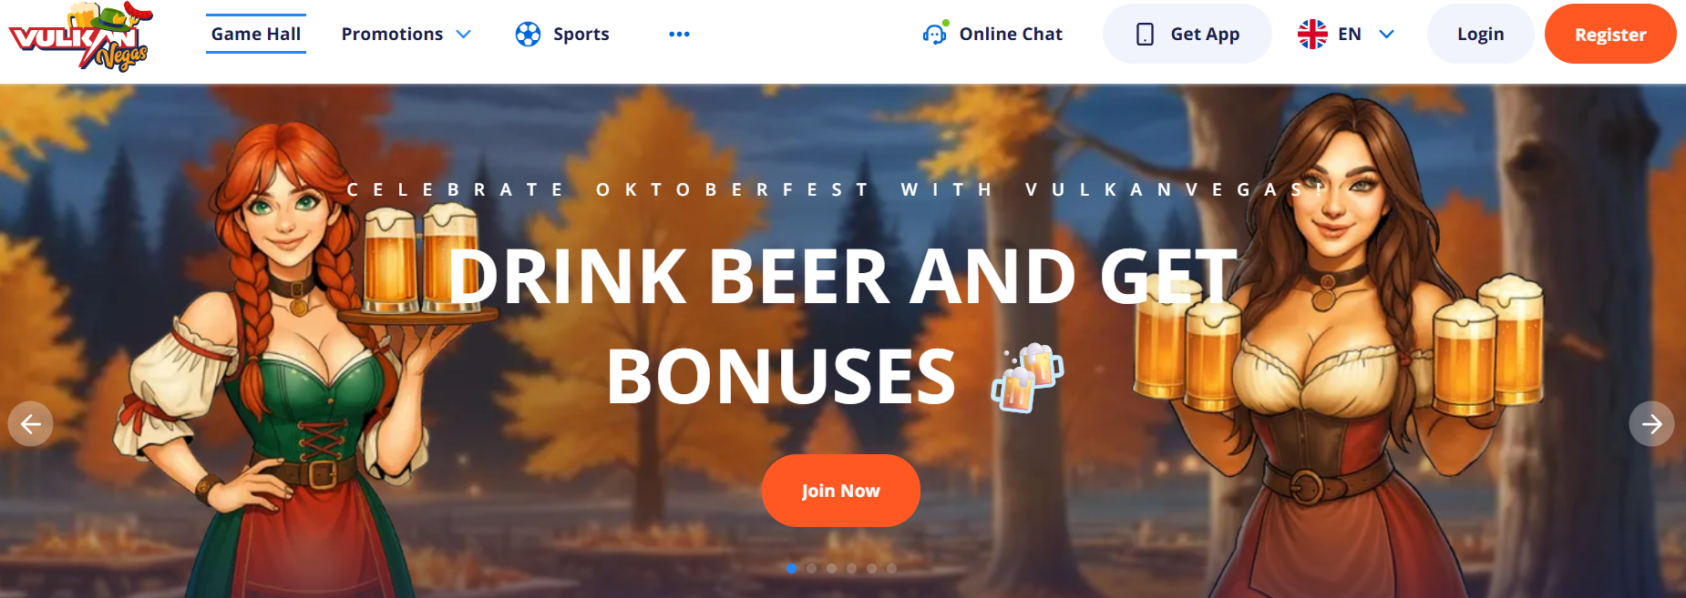1686x598 pixels.
Task: Click the UK flag language icon
Action: [x=1312, y=34]
